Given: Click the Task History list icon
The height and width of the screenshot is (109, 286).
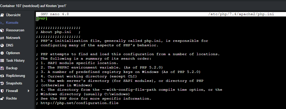Looking at the screenshot, I should pyautogui.click(x=2, y=61).
